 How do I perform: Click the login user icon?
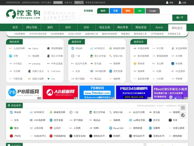(167, 2)
